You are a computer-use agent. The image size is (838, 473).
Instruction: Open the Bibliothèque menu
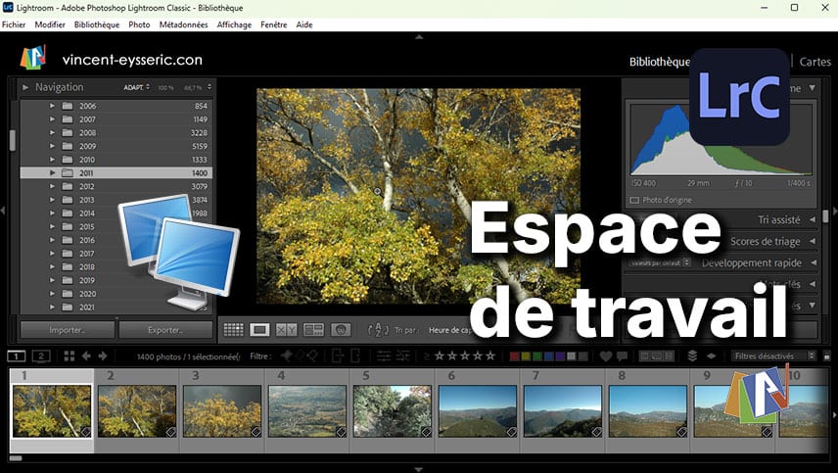(96, 24)
